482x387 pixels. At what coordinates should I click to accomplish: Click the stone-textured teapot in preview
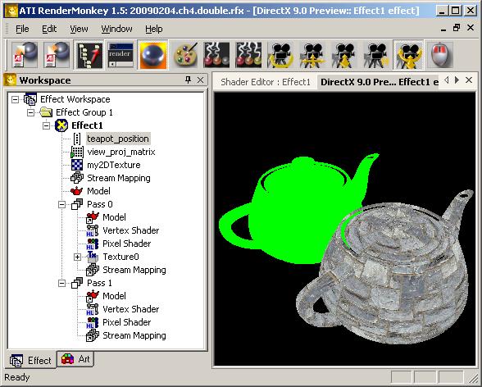(397, 276)
